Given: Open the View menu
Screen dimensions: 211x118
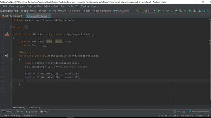Looking at the screenshot, I should pyautogui.click(x=11, y=6).
